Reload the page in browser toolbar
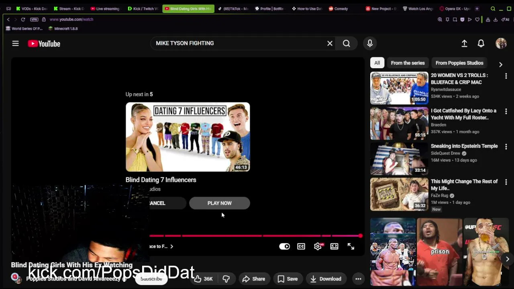The height and width of the screenshot is (289, 514). 23,19
